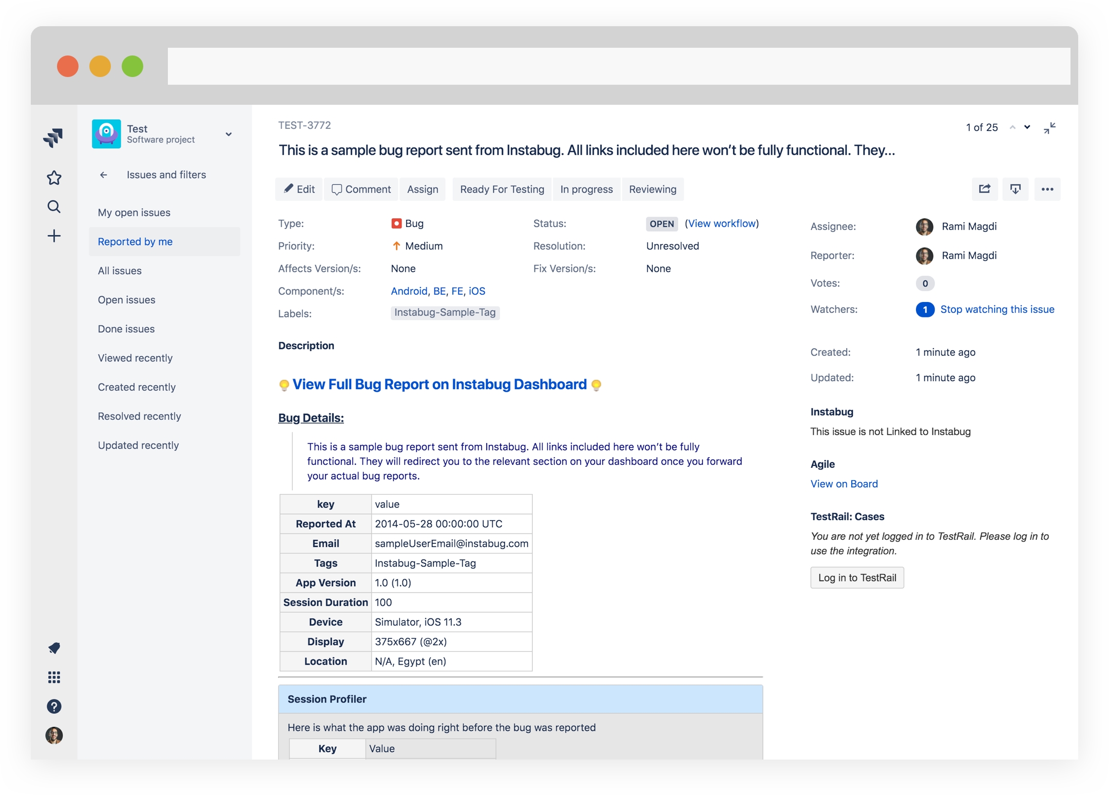Stop watching this issue
The height and width of the screenshot is (795, 1109).
click(x=997, y=309)
